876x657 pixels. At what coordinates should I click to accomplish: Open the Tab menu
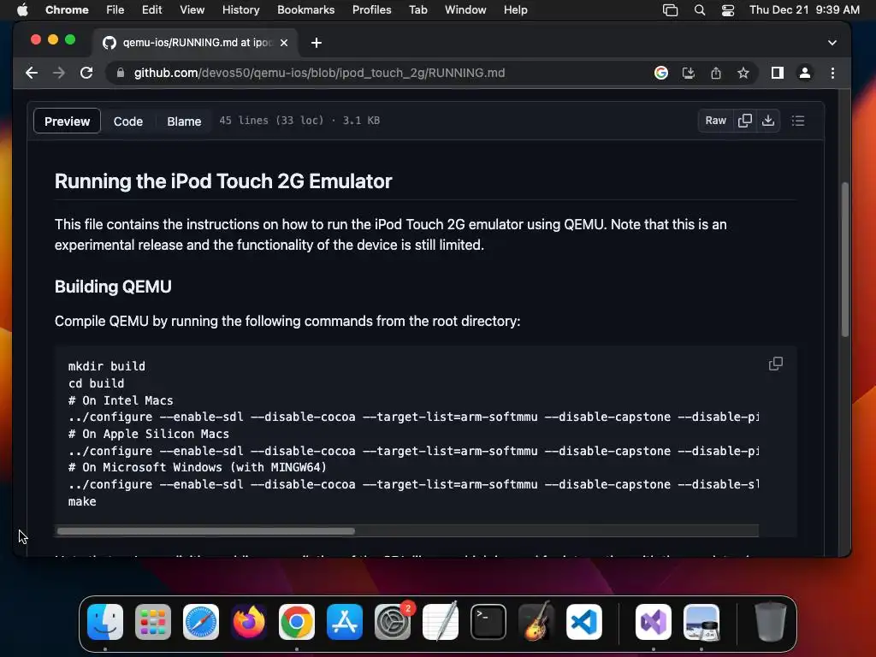(x=417, y=10)
